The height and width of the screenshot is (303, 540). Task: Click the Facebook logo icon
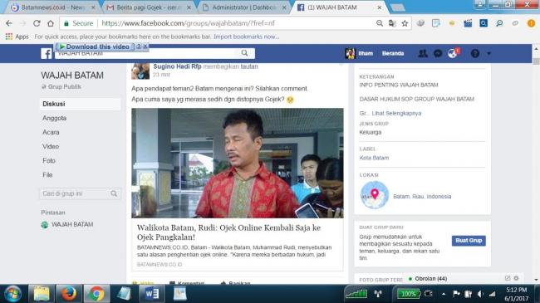pos(47,53)
